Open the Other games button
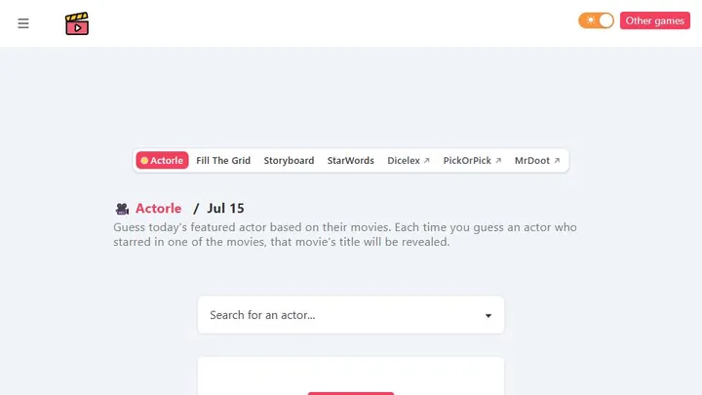 654,20
